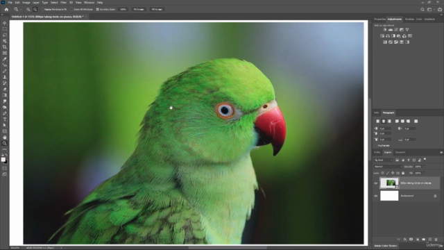
Task: Open the Normal blend mode dropdown
Action: coord(388,167)
